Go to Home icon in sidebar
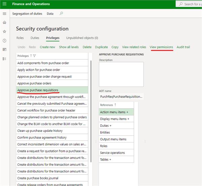This screenshot has height=186, width=202. point(4,23)
